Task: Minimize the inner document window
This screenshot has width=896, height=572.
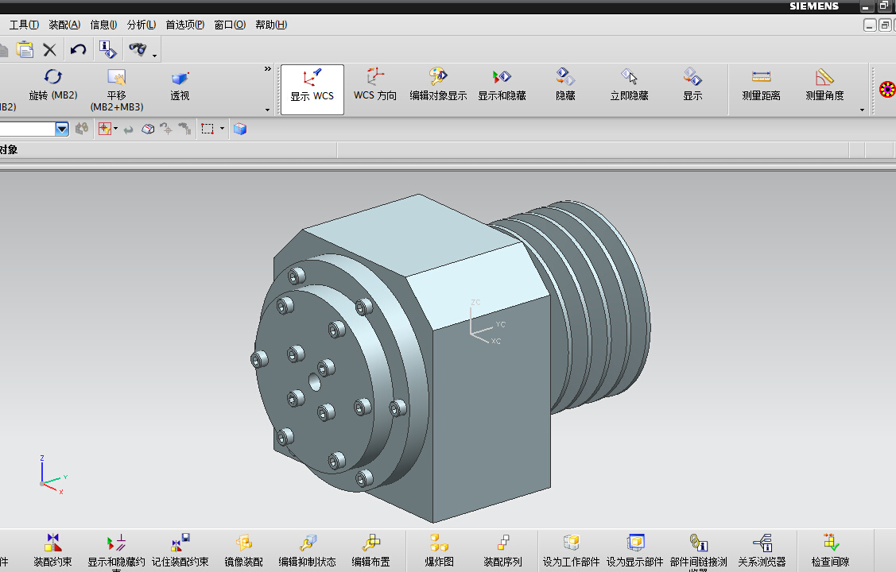Action: click(870, 25)
